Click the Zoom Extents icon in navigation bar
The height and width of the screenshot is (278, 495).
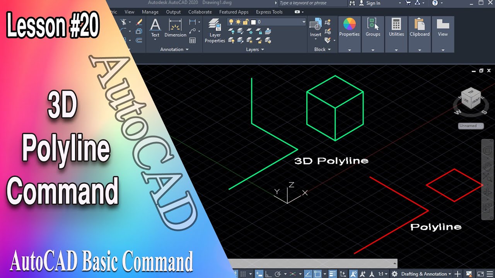click(x=488, y=178)
